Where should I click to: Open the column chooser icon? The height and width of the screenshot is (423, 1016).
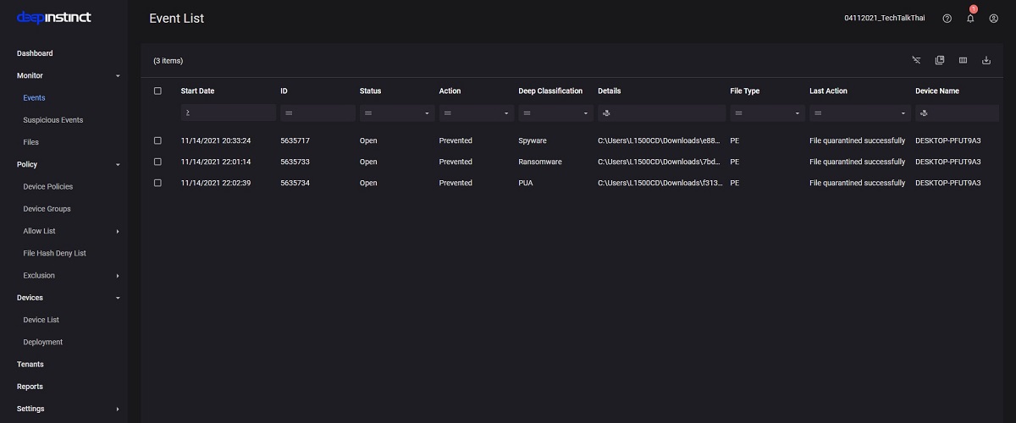coord(963,60)
